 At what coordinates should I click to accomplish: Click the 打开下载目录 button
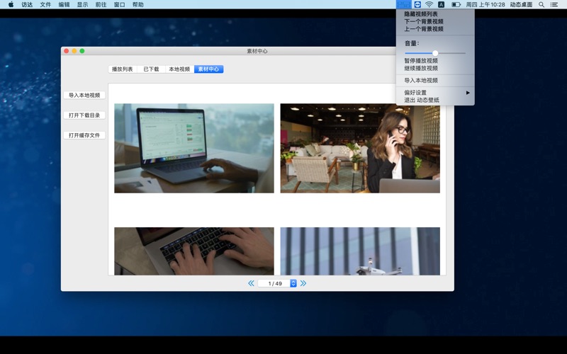(x=84, y=115)
